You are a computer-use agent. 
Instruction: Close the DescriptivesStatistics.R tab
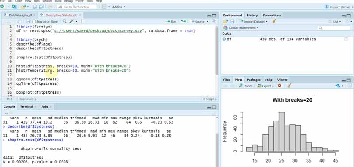80,15
